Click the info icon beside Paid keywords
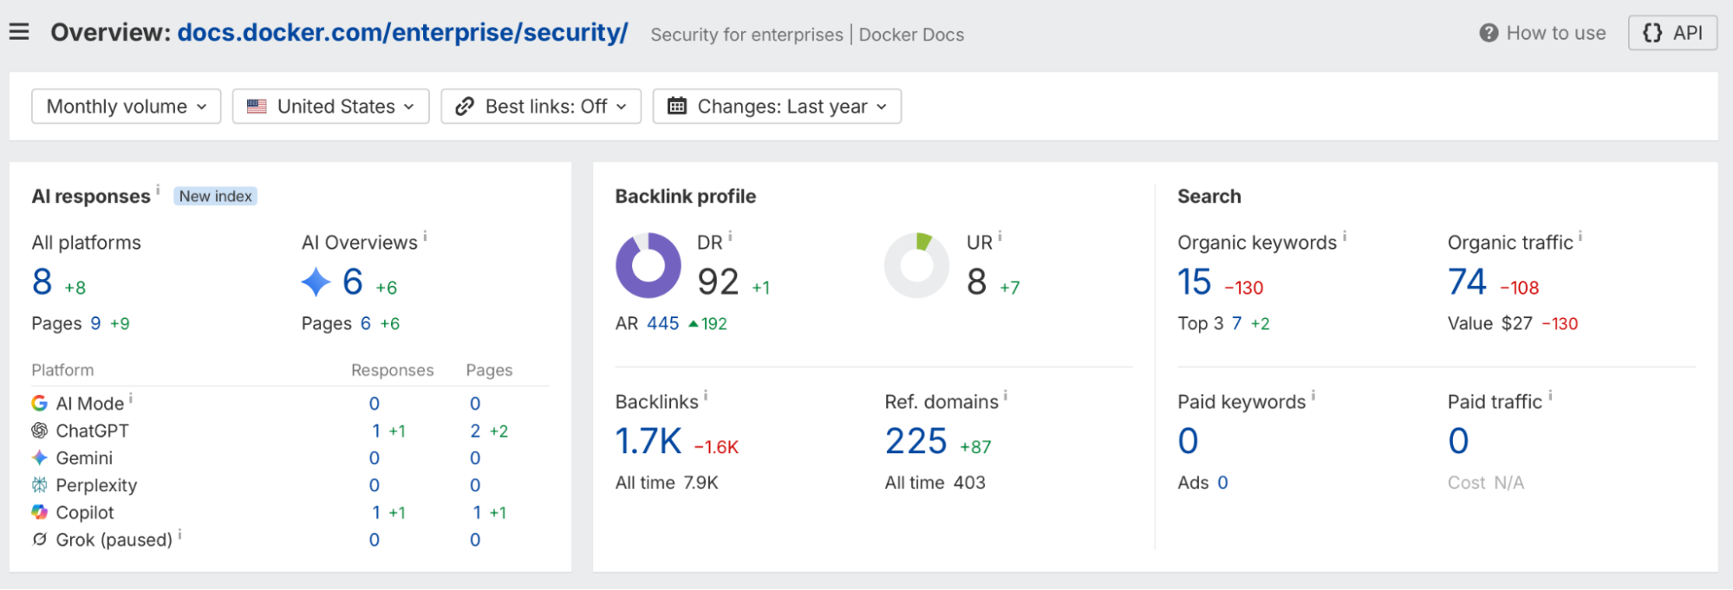This screenshot has width=1733, height=590. point(1313,396)
